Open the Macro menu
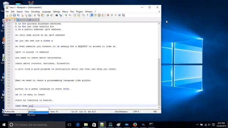This screenshot has height=128, width=228. tap(65, 12)
